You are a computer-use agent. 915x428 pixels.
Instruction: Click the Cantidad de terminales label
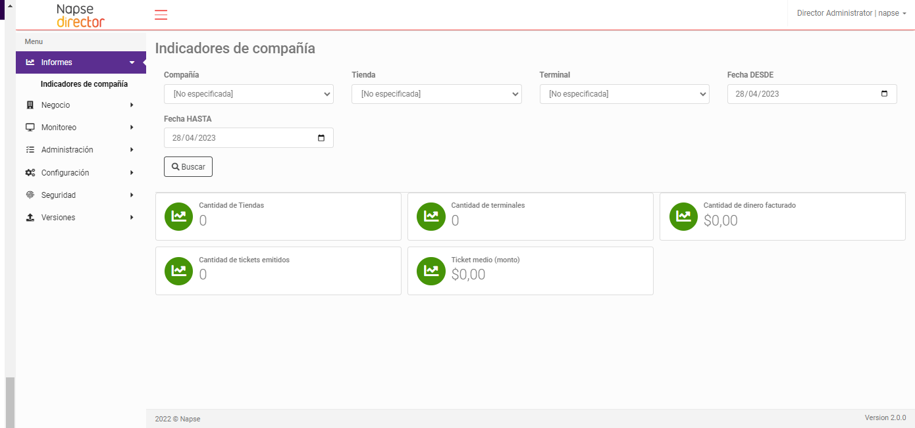tap(488, 205)
